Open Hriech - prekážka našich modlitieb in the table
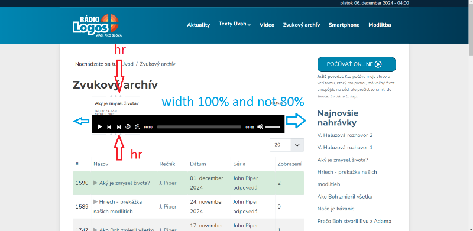This screenshot has width=473, height=231. (x=118, y=207)
